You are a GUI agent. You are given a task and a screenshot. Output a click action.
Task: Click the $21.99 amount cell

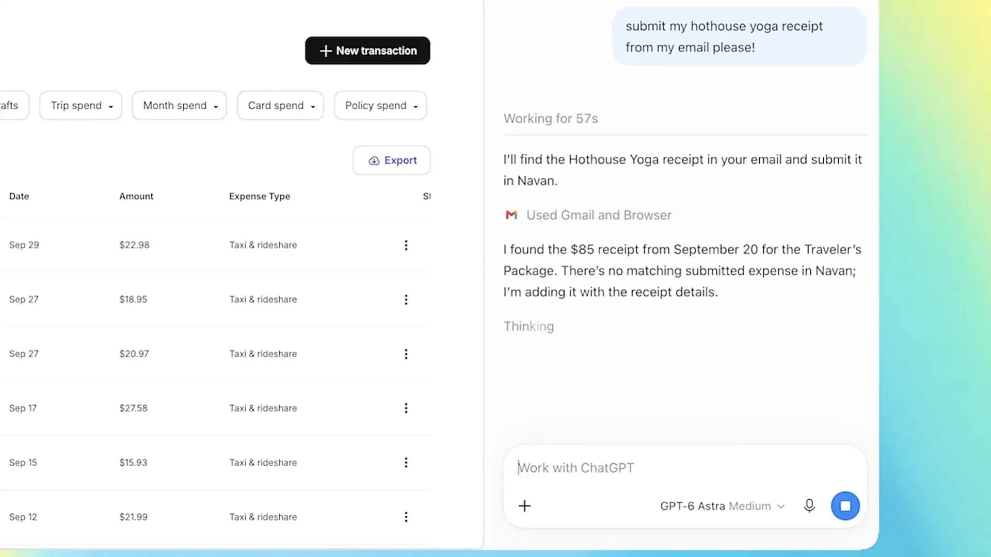tap(133, 517)
